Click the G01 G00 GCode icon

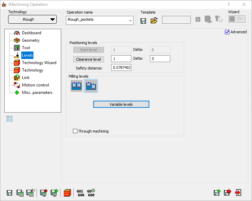[80, 193]
